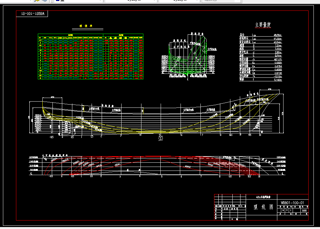Click the red half-breadth waterline curves
Screen dimensions: 320x229
click(x=152, y=165)
